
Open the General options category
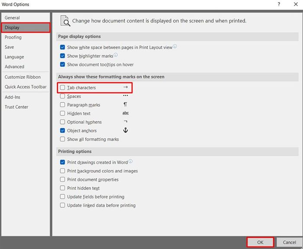click(26, 18)
